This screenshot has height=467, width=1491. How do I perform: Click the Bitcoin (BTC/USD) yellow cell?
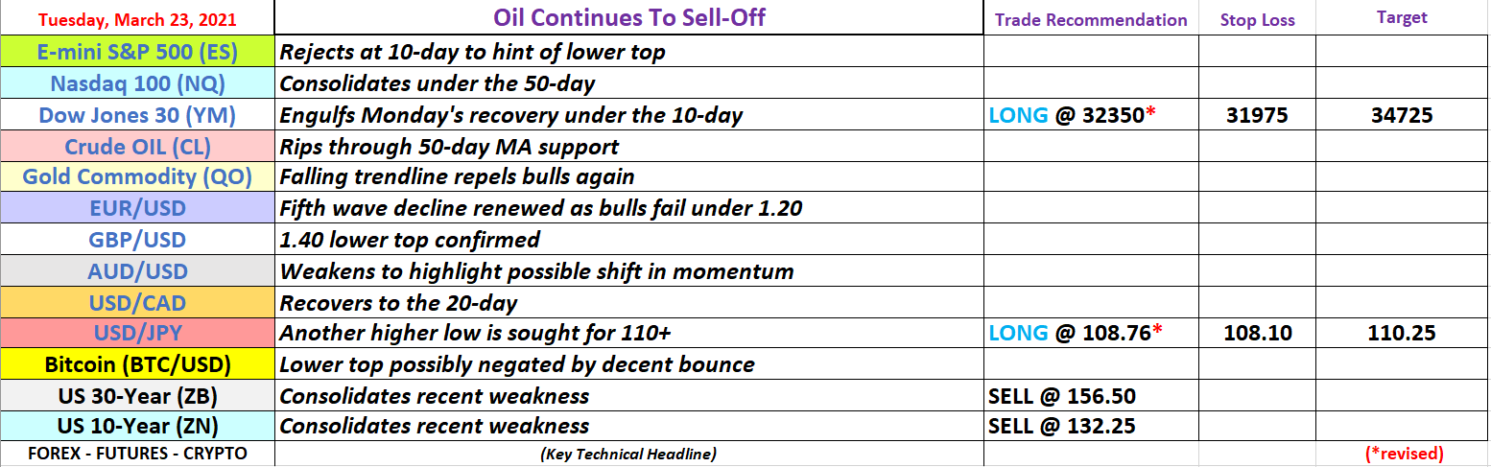pos(137,365)
